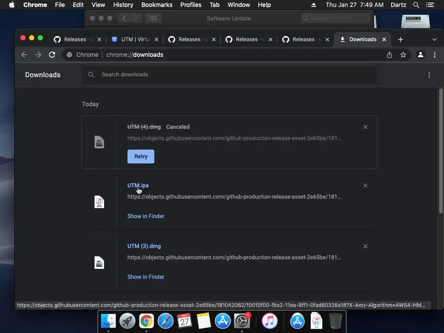Remove UTM.ipa from the list
The height and width of the screenshot is (333, 444).
point(366,186)
